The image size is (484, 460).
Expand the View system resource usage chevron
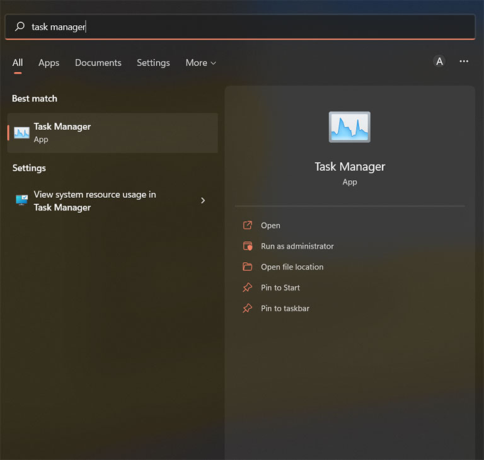coord(203,200)
